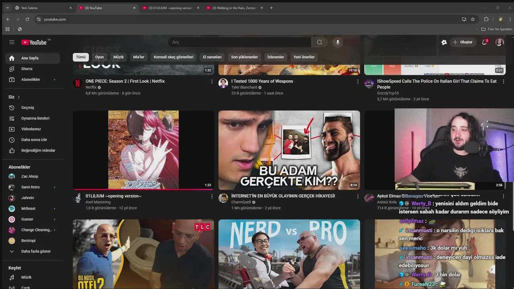Viewport: 514px width, 289px height.
Task: Open the Chrome apps grid icon
Action: [x=7, y=29]
